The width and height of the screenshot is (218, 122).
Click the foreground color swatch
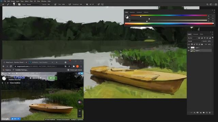(126, 16)
